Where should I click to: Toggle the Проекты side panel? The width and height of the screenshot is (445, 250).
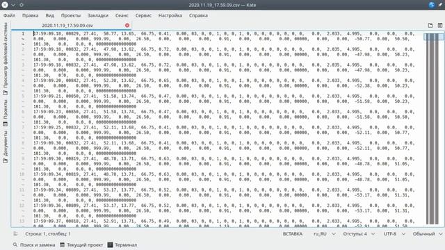5,112
